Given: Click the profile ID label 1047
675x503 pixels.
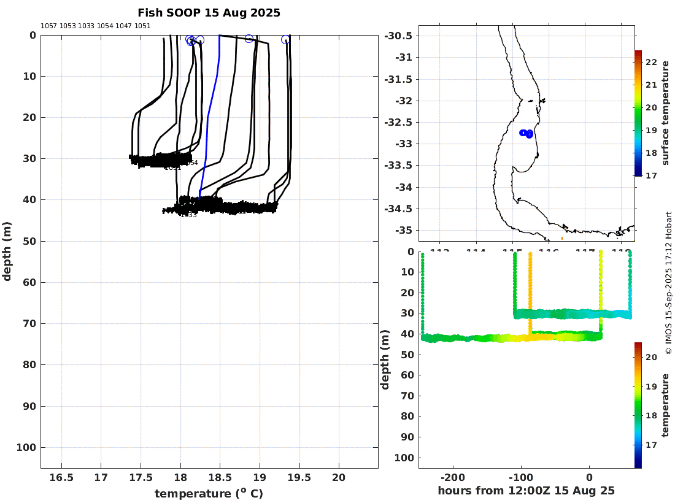Looking at the screenshot, I should coord(123,26).
